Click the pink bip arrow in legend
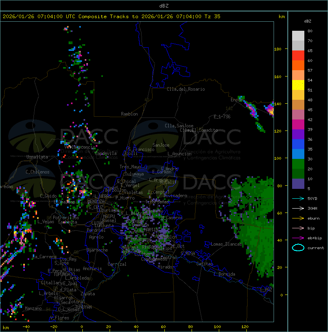Image resolution: width=328 pixels, height=332 pixels. [298, 228]
